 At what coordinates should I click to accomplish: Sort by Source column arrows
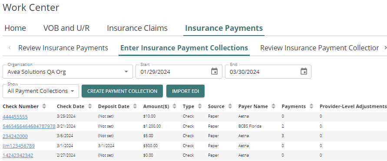coord(230,106)
